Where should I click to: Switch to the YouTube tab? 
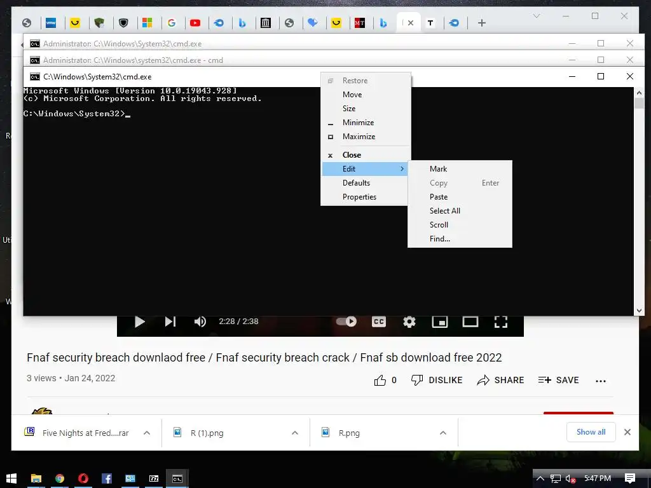[195, 23]
